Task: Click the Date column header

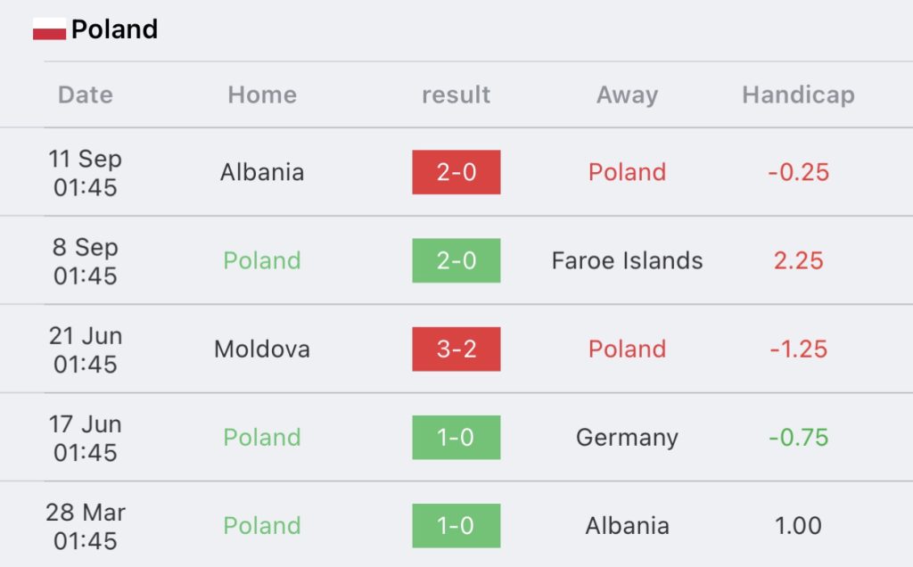Action: pyautogui.click(x=86, y=94)
